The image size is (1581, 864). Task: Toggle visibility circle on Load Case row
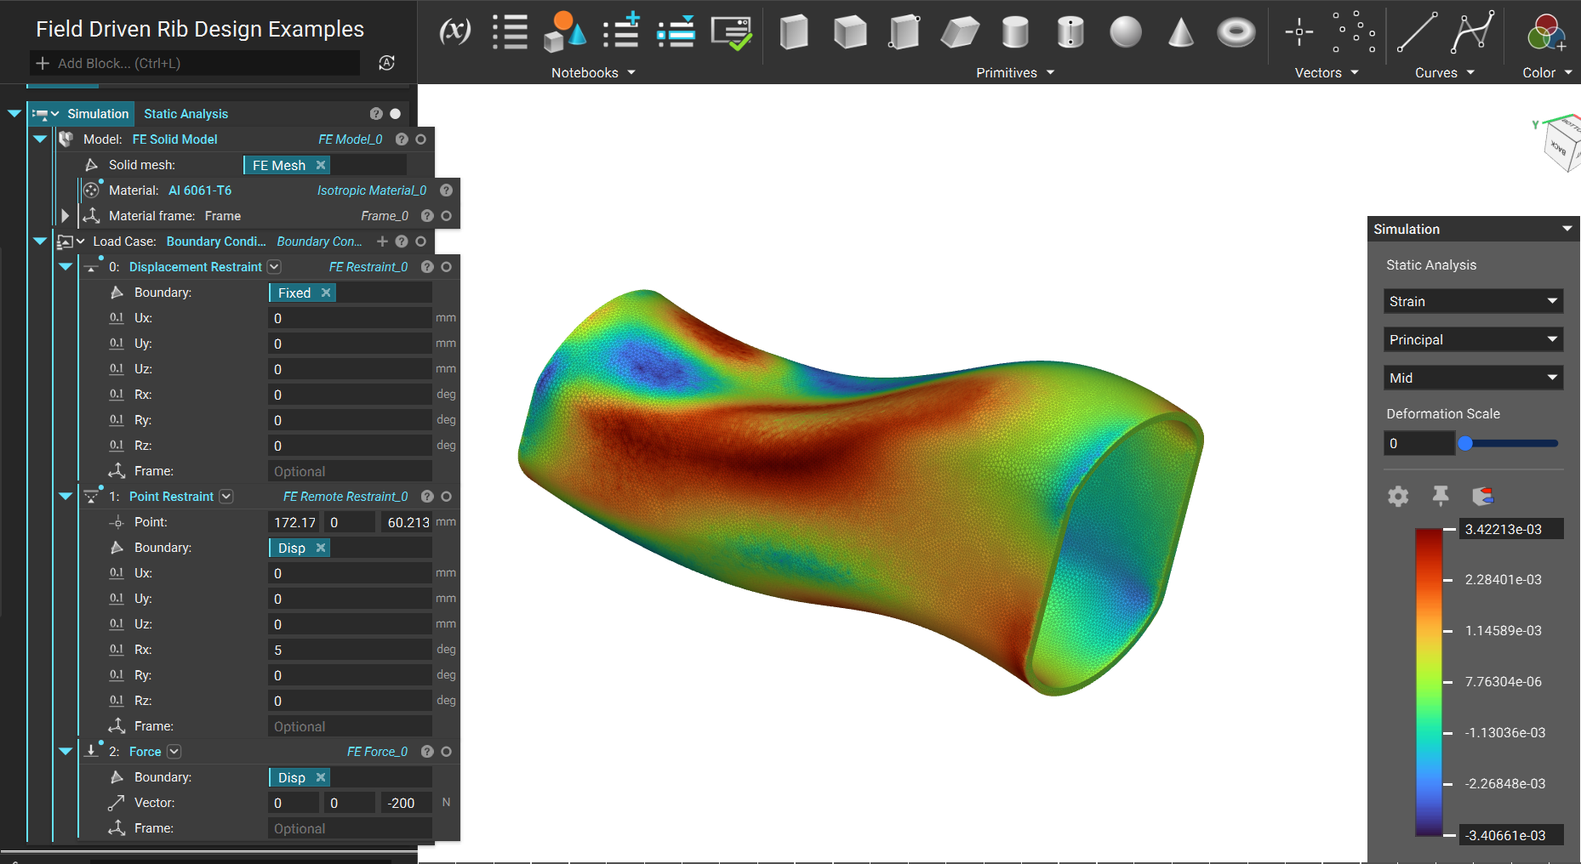coord(420,242)
